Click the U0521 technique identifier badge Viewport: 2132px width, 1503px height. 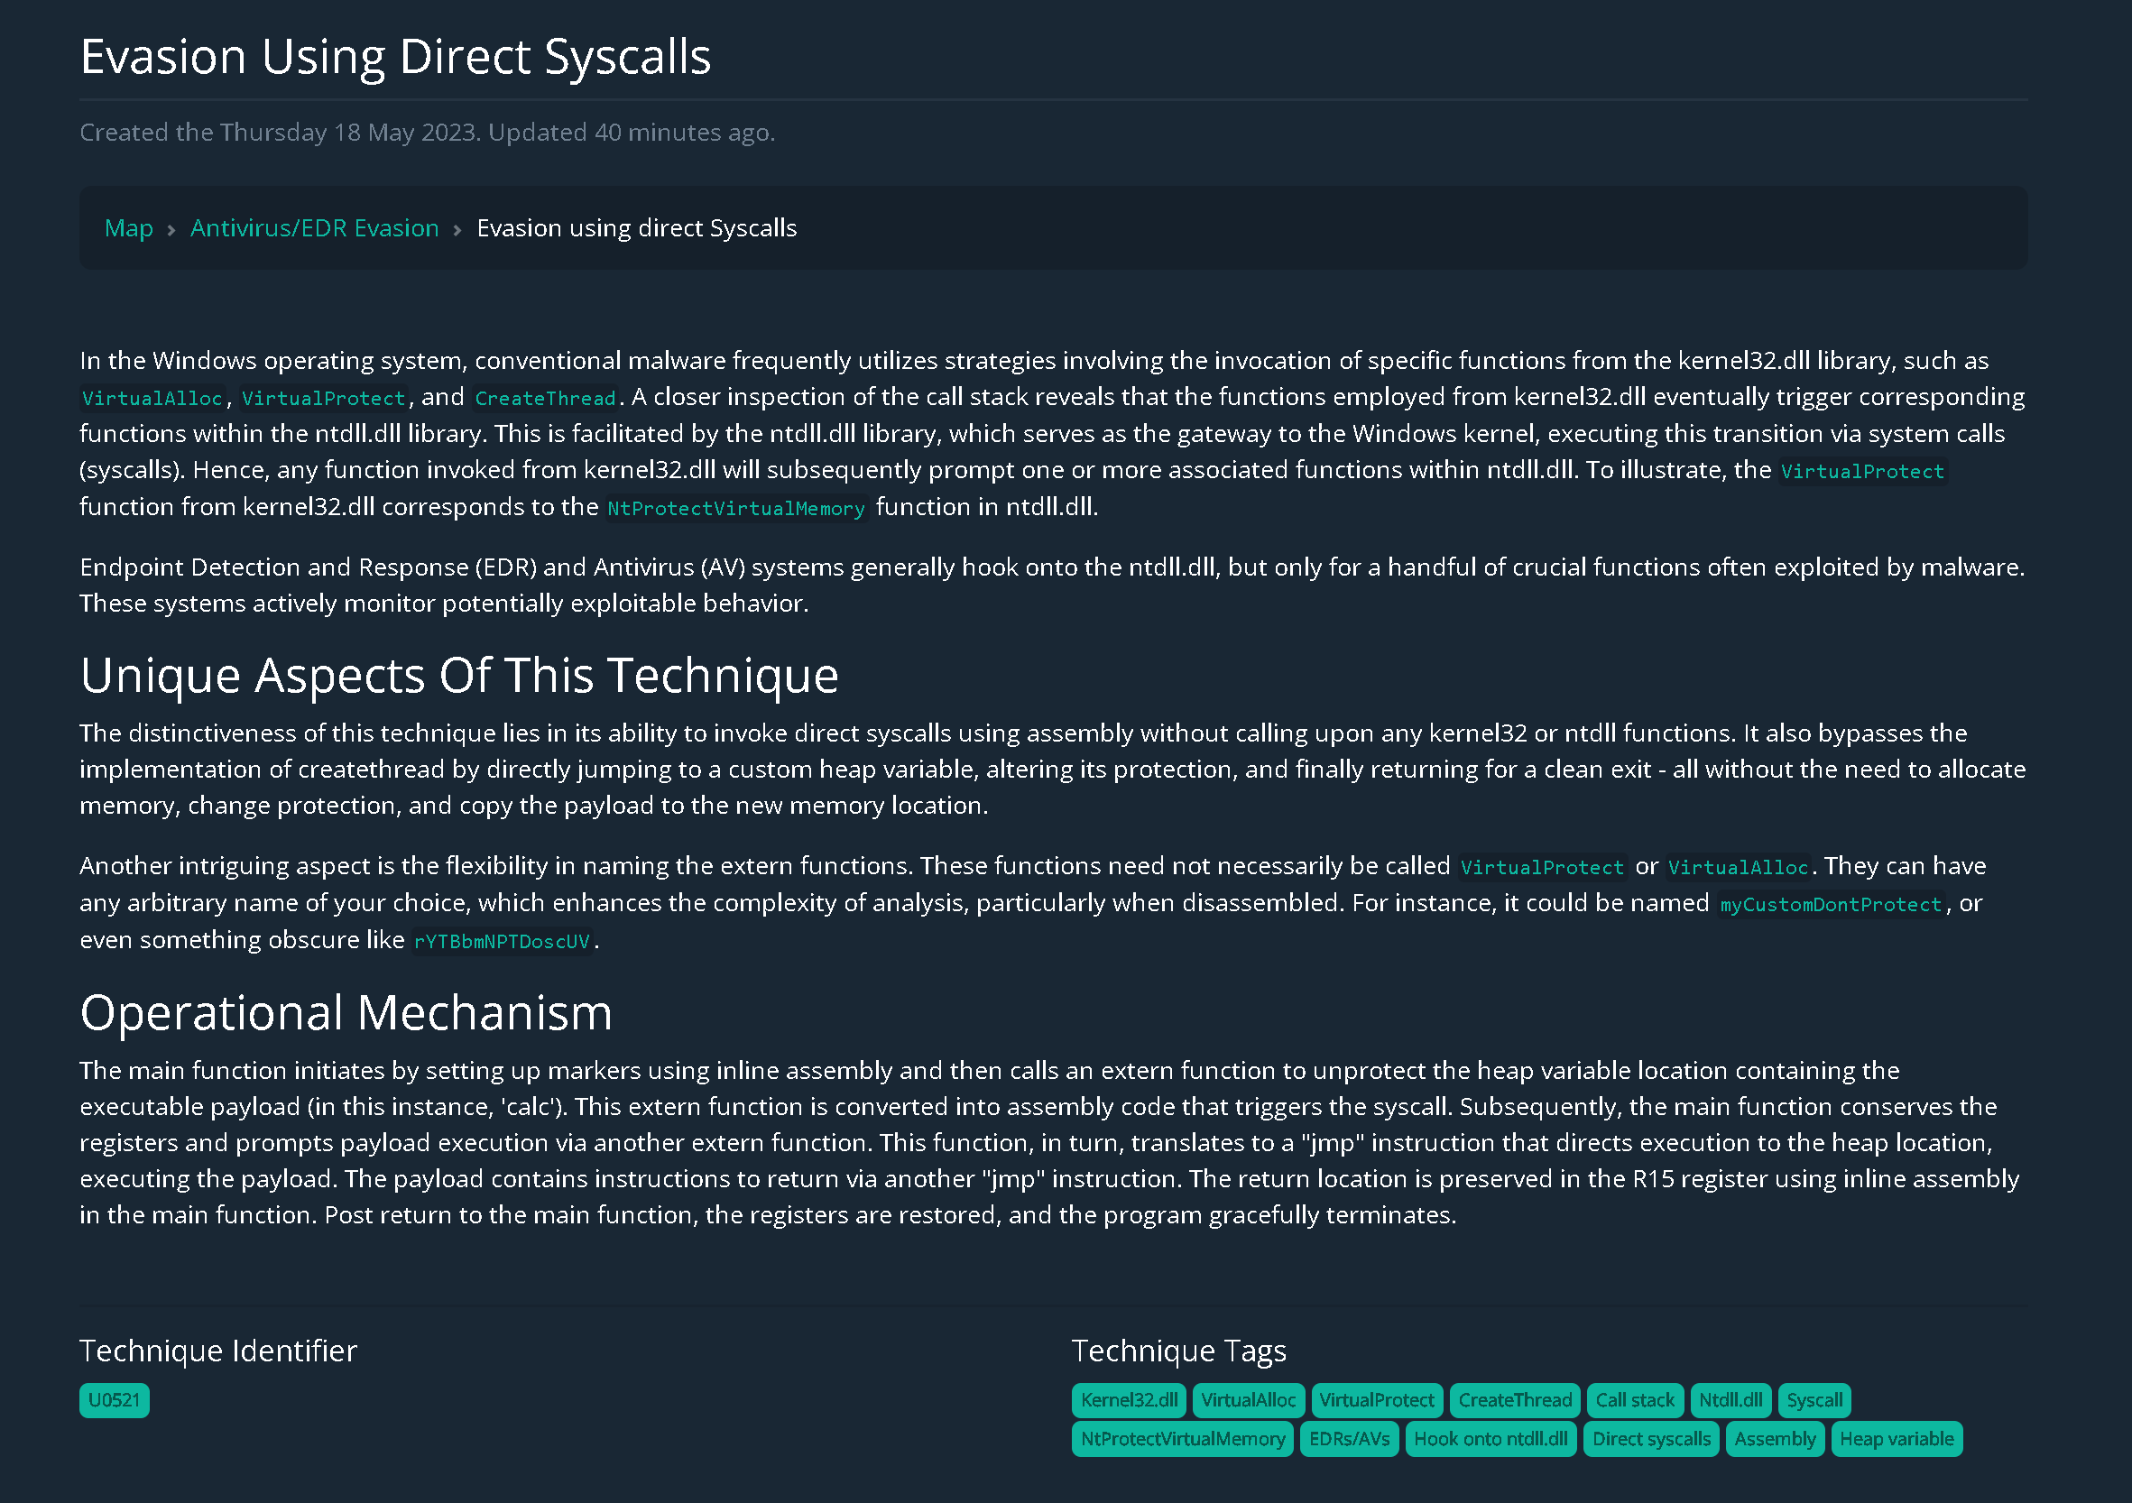coord(114,1400)
